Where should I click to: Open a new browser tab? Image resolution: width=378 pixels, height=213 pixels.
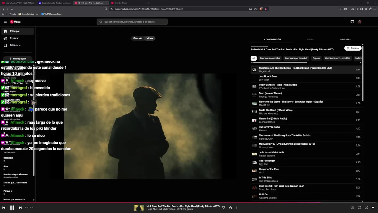[x=148, y=3]
